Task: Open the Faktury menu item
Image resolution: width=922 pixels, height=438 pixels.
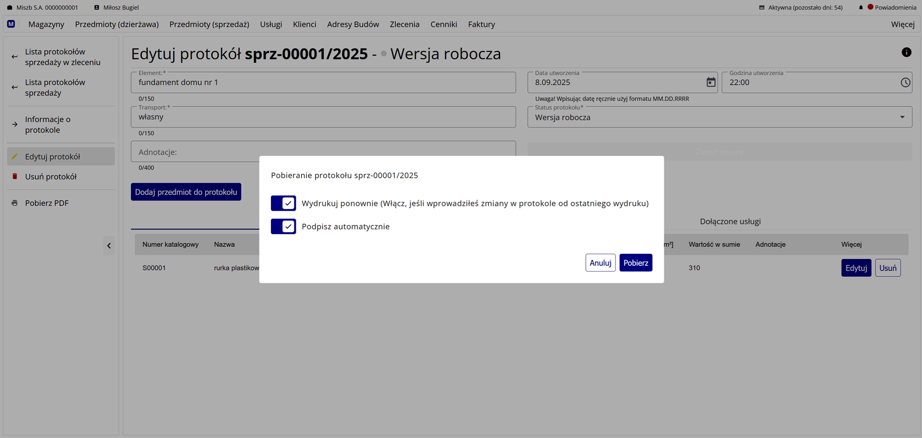Action: [481, 24]
